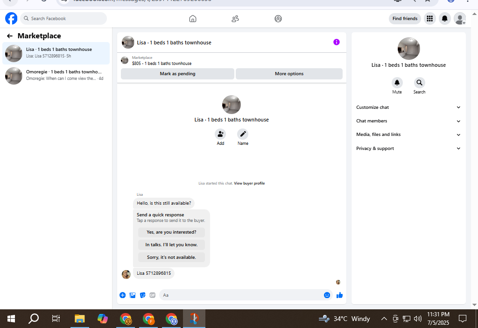This screenshot has height=328, width=478.
Task: Click the Mark as pending button
Action: pyautogui.click(x=177, y=73)
